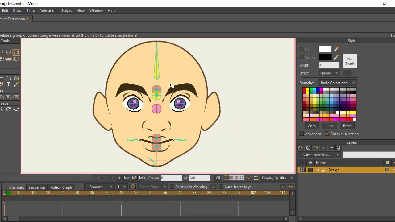395x222 pixels.
Task: Enable Auto-freeze keys checkbox
Action: (x=221, y=187)
